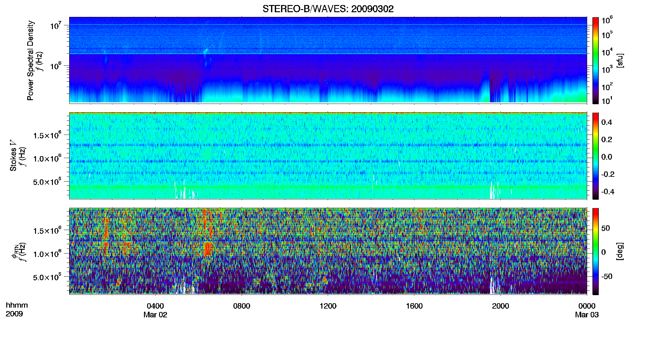
Task: Click the [sfu] colorbar unit label
Action: [620, 60]
